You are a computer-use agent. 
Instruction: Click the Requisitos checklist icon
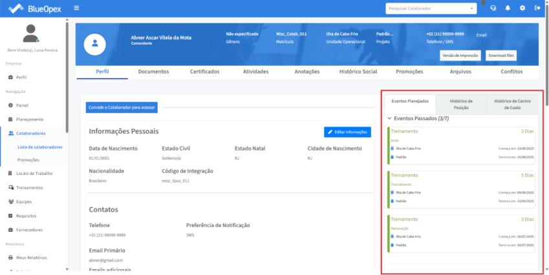point(10,216)
